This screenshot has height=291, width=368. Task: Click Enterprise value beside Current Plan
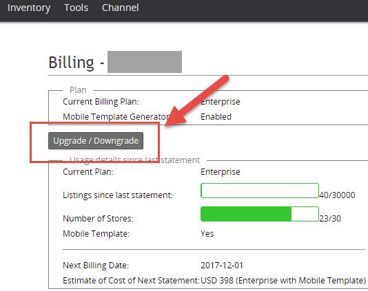221,172
